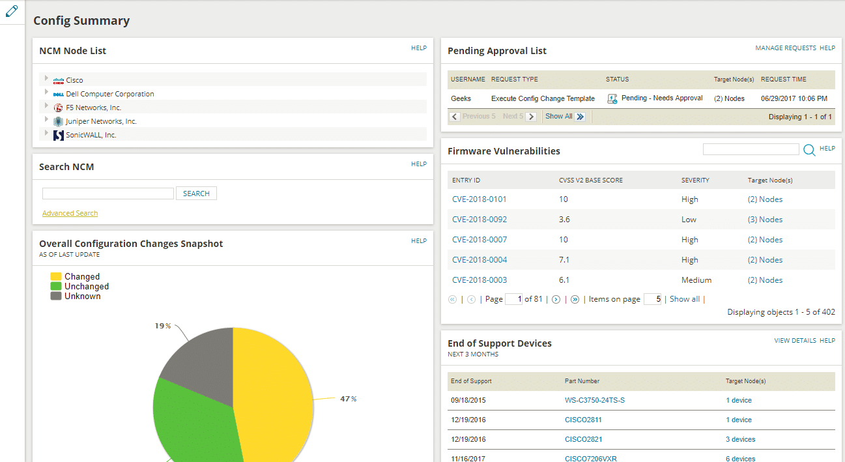Viewport: 845px width, 462px height.
Task: Click the F5 Networks logo icon
Action: (58, 108)
